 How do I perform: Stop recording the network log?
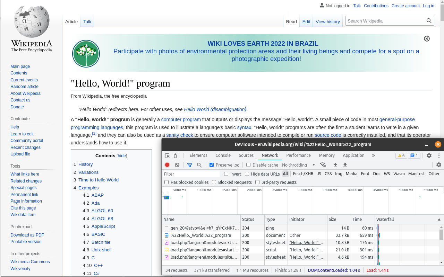167,165
